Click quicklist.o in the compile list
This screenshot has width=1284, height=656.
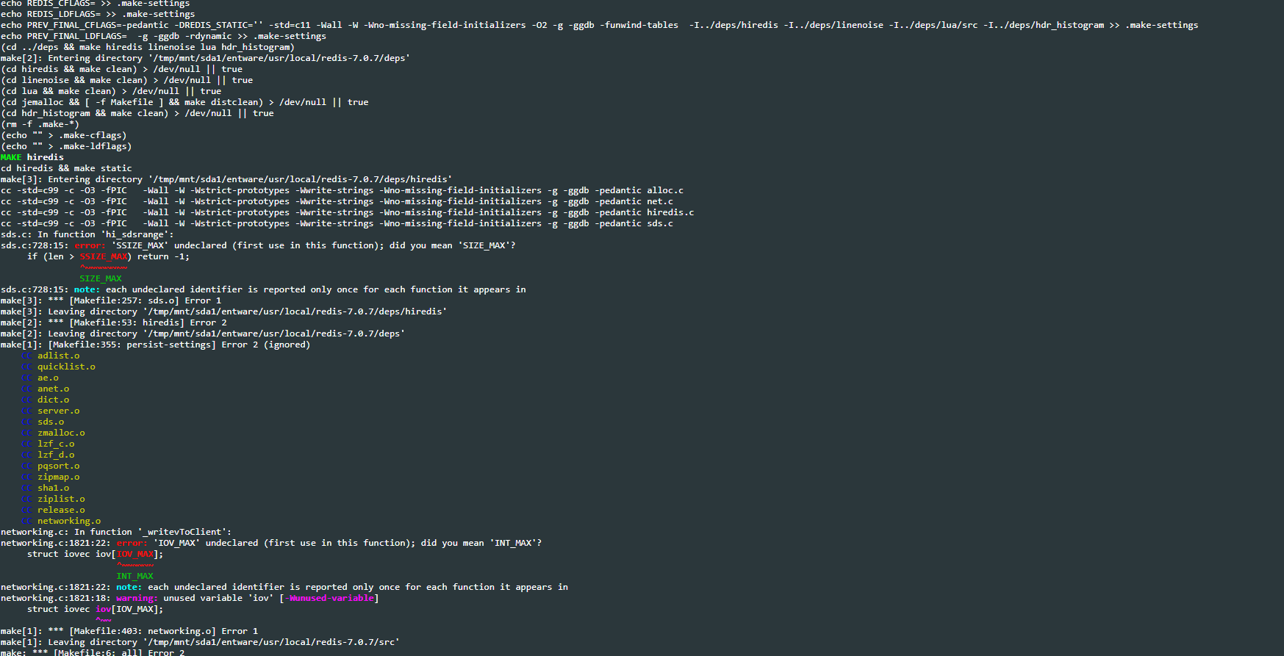point(66,367)
